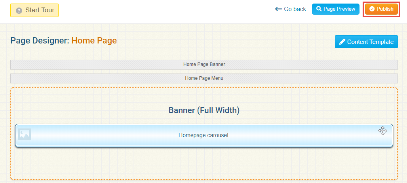Click the left arrow icon beside Go back
Viewport: 407px width, 183px height.
(x=278, y=9)
